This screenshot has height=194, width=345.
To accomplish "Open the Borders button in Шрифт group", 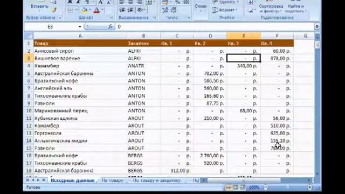I will [x=71, y=10].
